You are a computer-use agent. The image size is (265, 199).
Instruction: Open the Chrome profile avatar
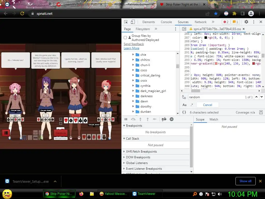pos(251,13)
